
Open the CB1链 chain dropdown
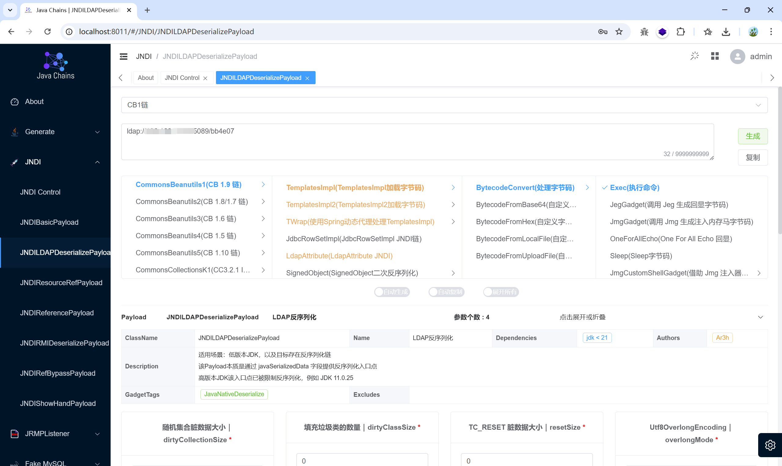[x=444, y=105]
